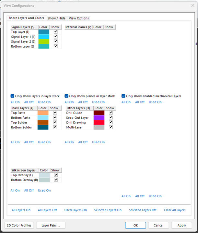Toggle Signal Layer 2 show checkbox
Screen dimensions: 198x233
(x=56, y=41)
